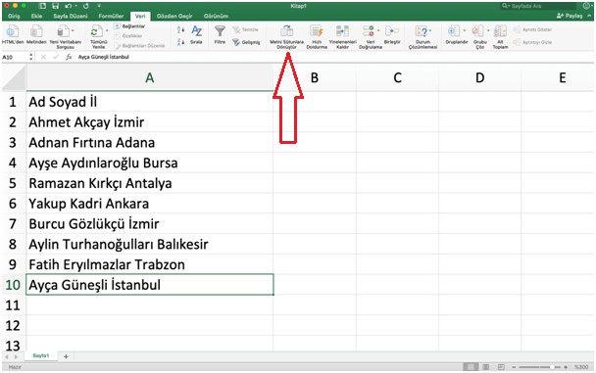The width and height of the screenshot is (596, 373).
Task: Expand Yeni Veritabanı Sorgusu dropdown arrow
Action: tap(73, 31)
